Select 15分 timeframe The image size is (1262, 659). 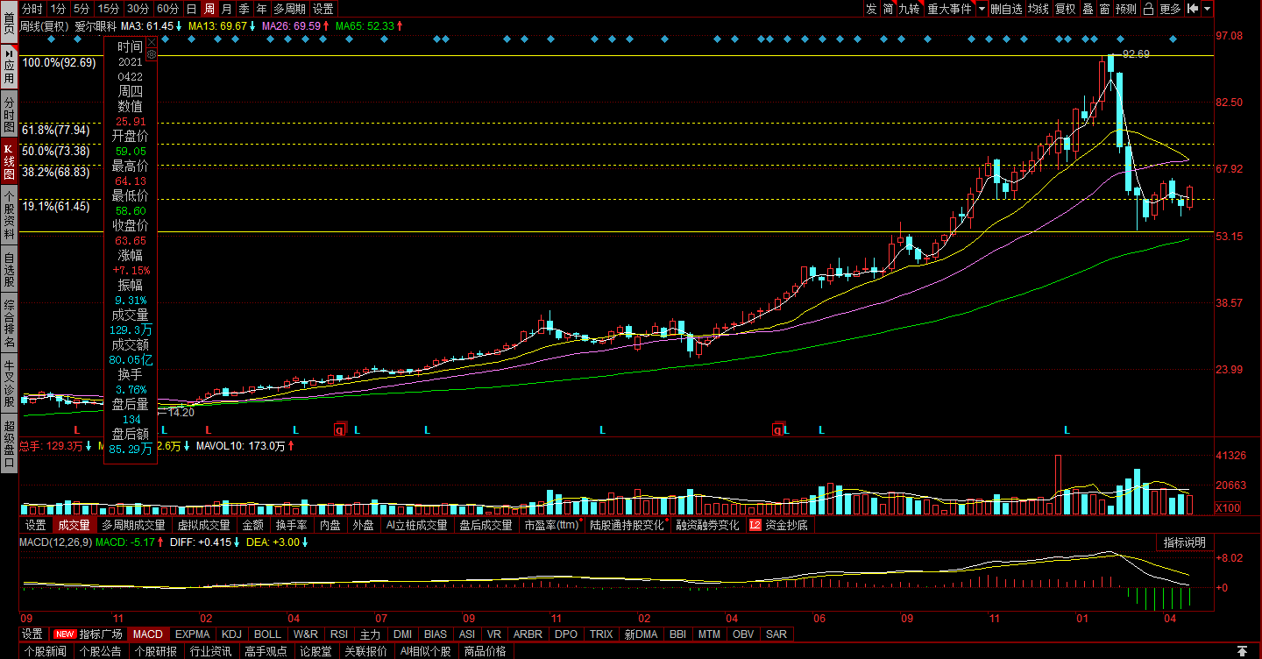[109, 9]
